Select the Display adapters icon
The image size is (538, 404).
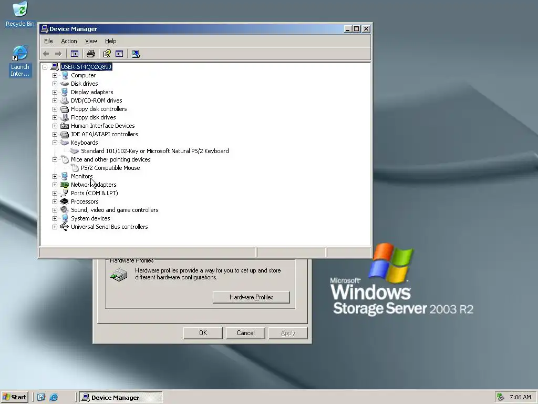point(65,92)
